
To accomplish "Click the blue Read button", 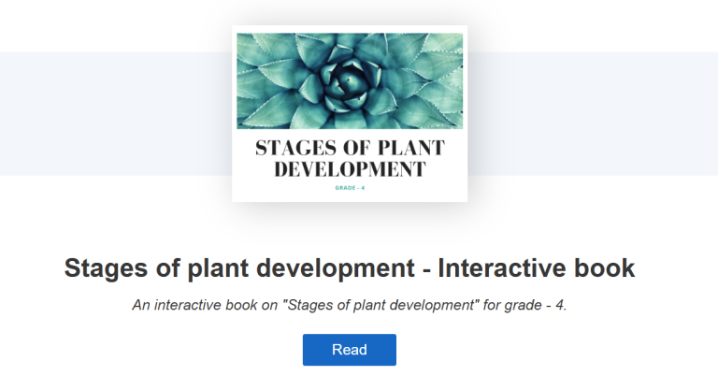I will [x=350, y=350].
